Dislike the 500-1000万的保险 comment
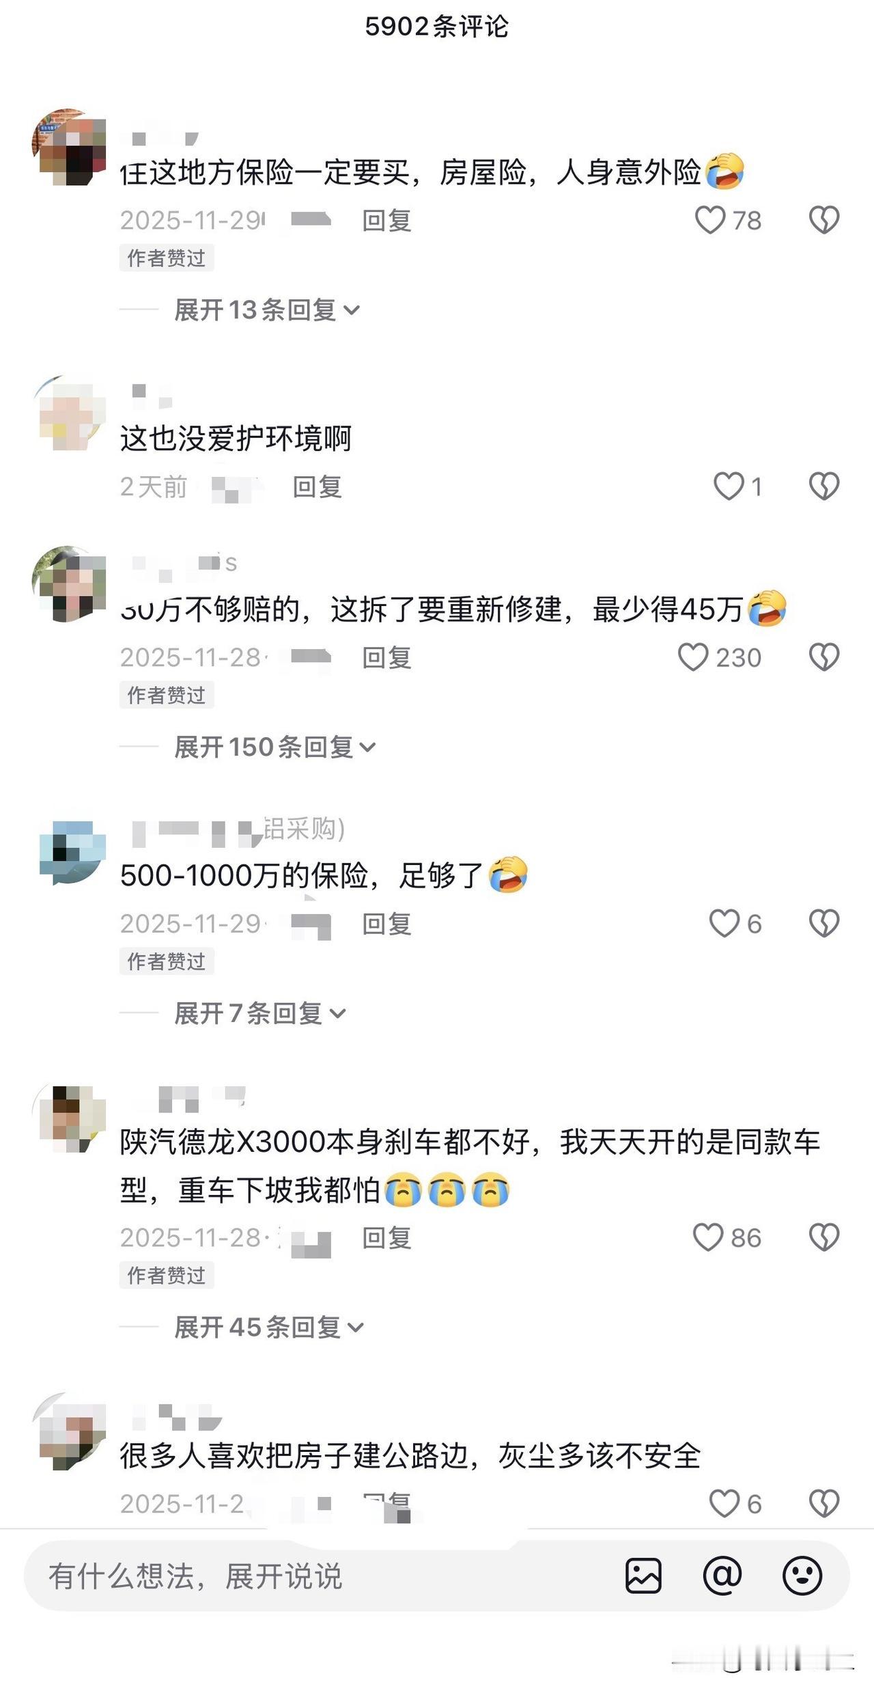 tap(824, 924)
